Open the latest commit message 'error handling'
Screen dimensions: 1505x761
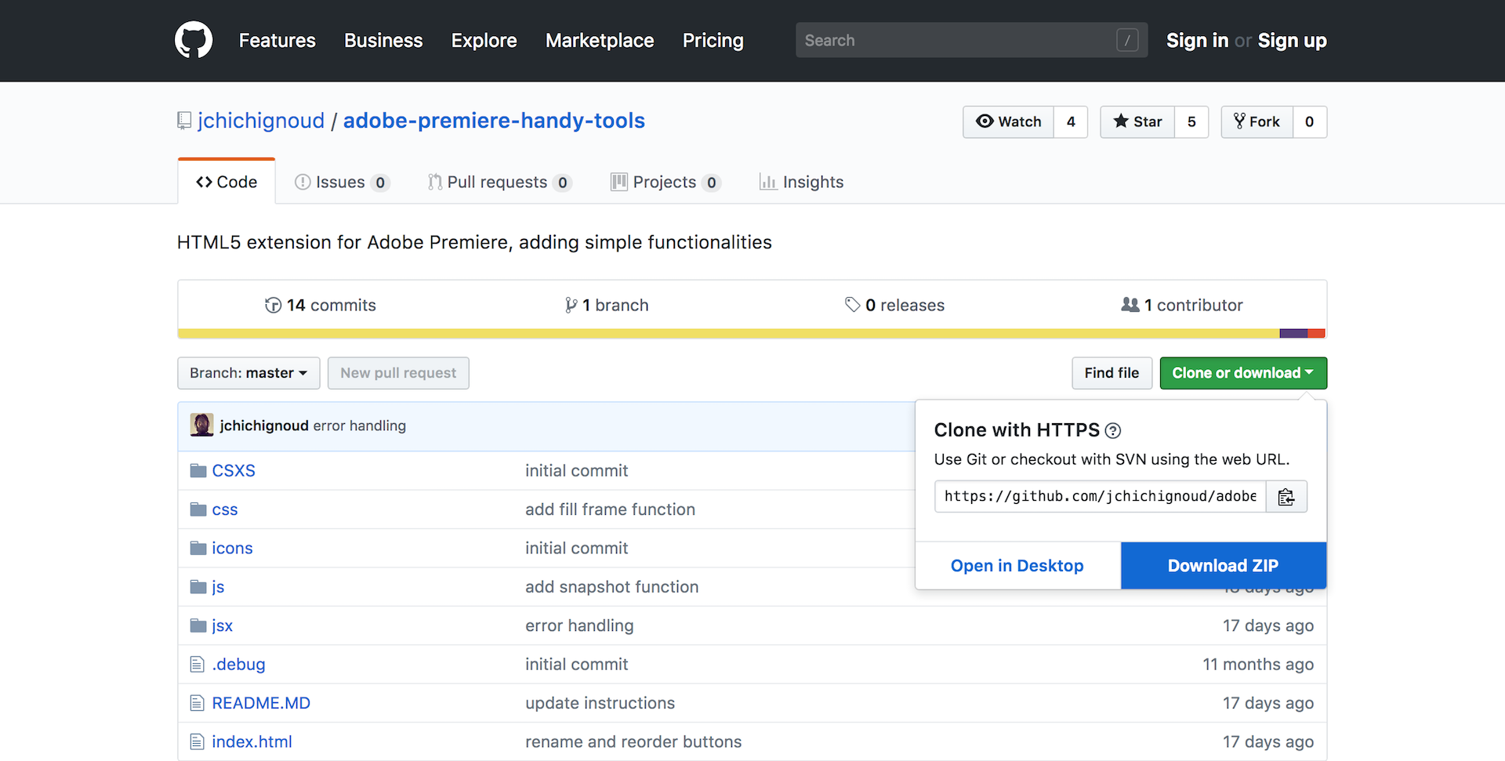coord(360,426)
